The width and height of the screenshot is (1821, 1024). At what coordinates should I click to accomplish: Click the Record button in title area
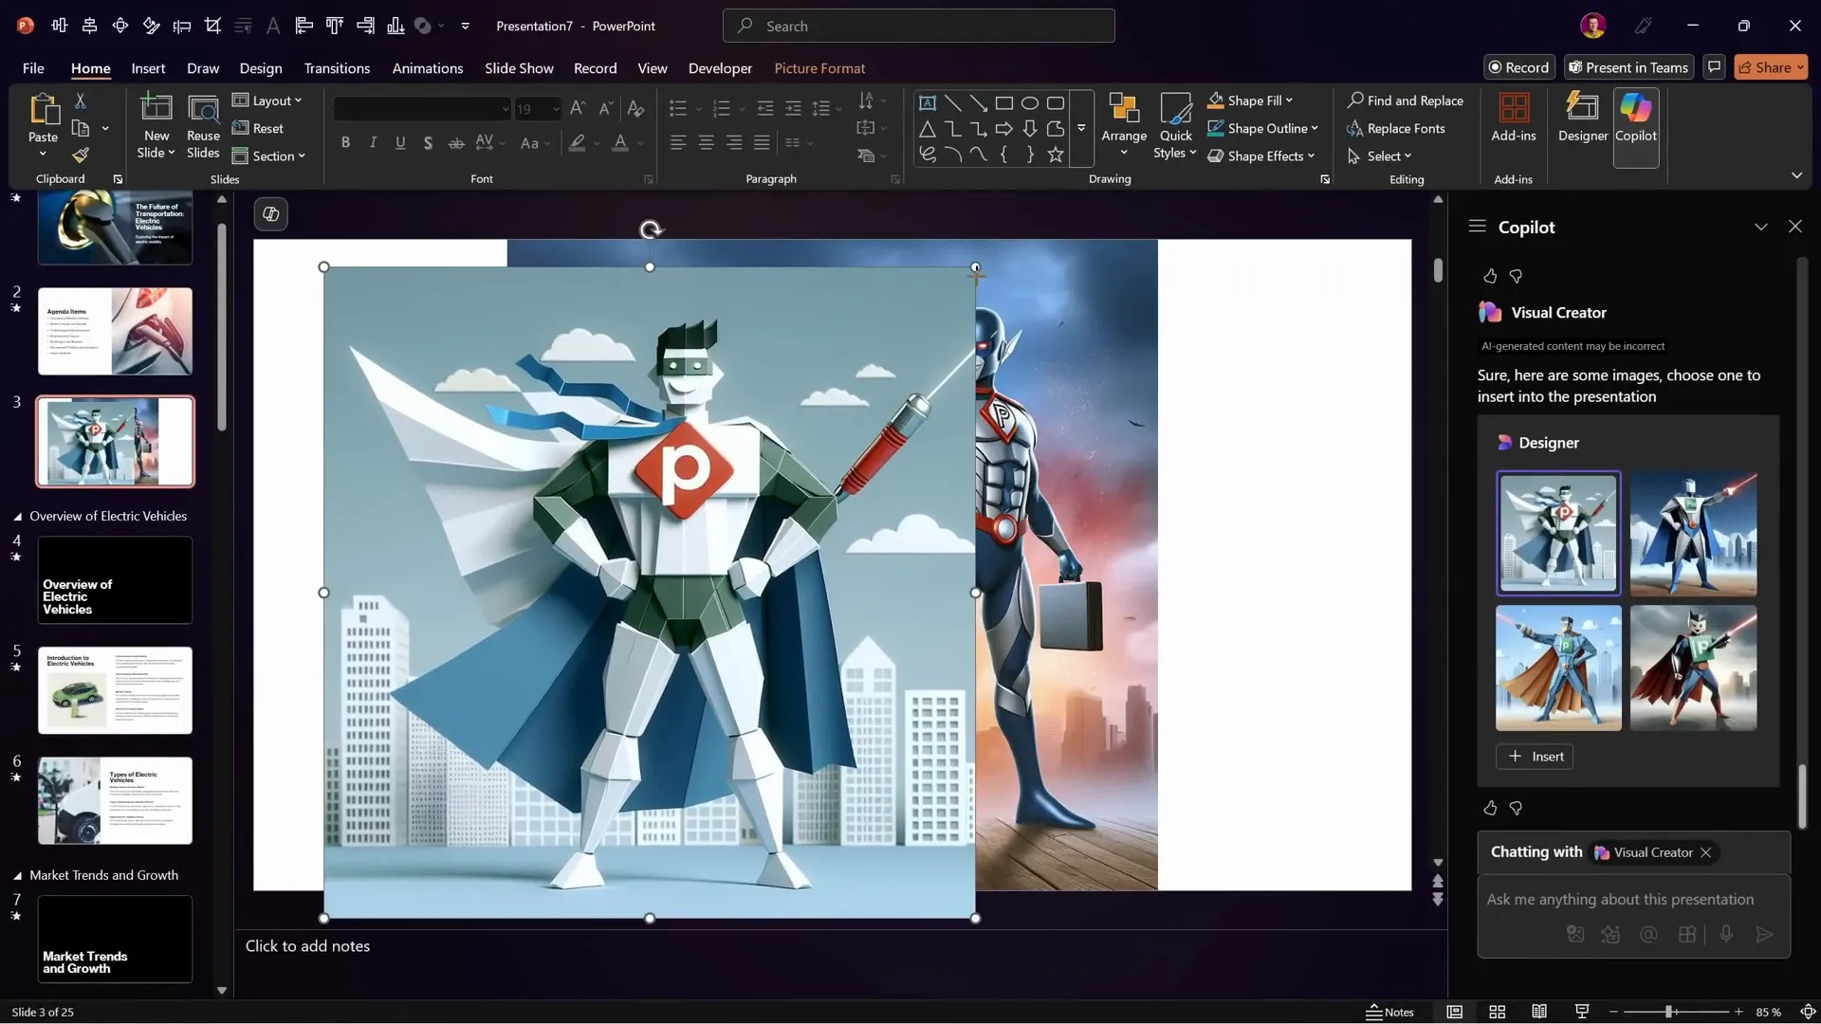click(x=1518, y=67)
